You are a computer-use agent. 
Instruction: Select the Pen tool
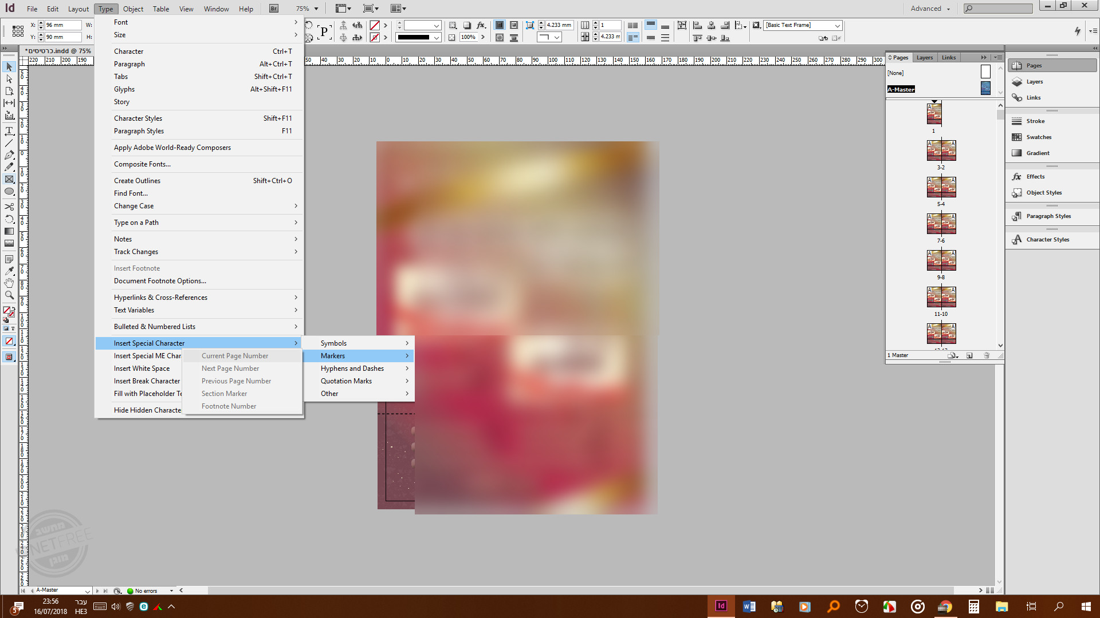point(9,155)
